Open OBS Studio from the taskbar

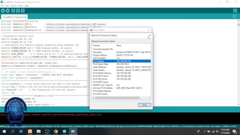[47, 131]
